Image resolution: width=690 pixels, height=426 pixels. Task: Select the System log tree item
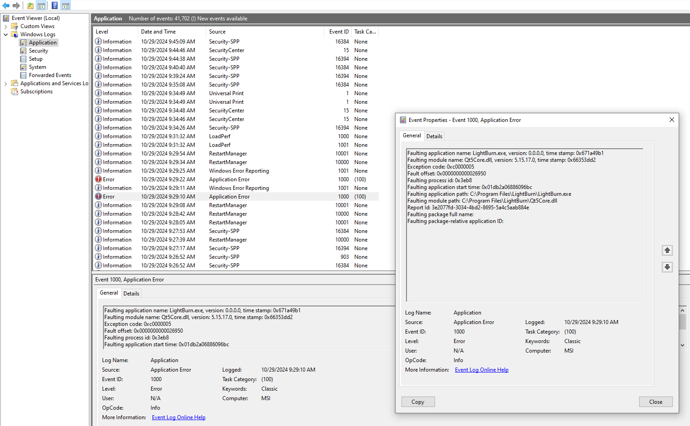(37, 67)
